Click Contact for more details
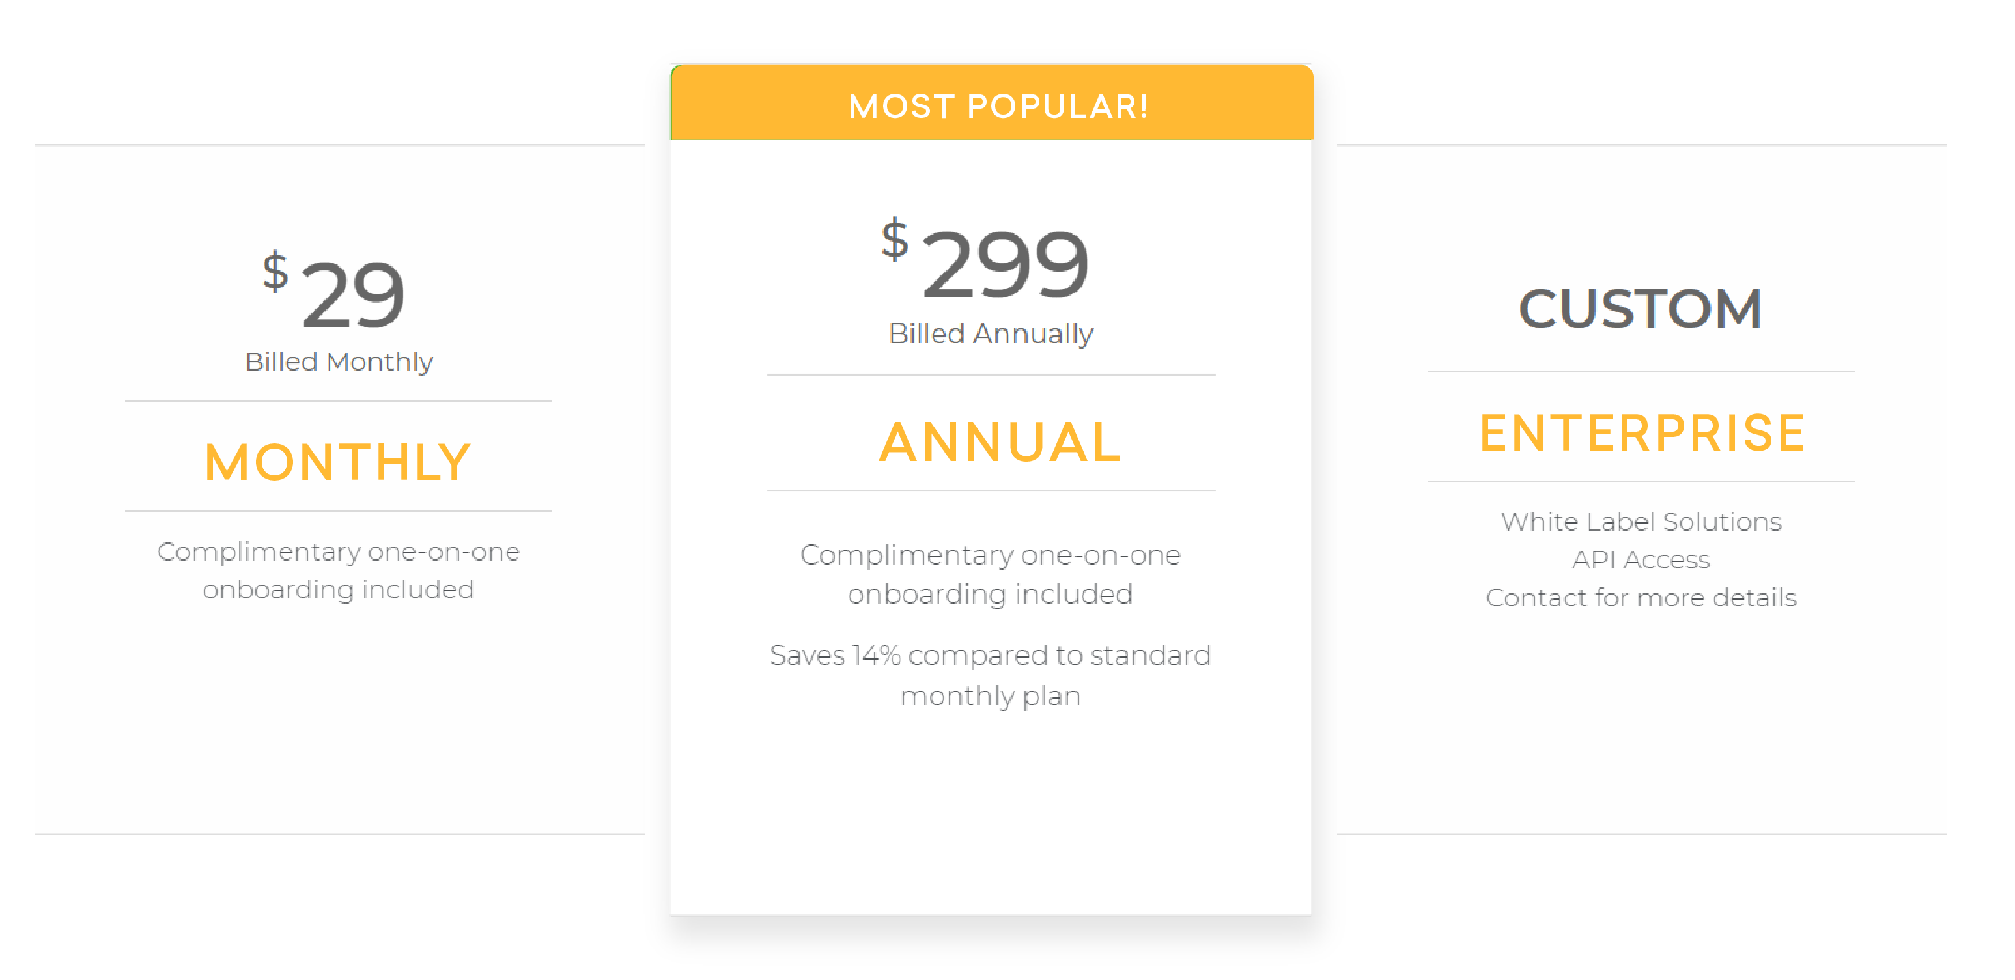Image resolution: width=2015 pixels, height=980 pixels. point(1641,598)
